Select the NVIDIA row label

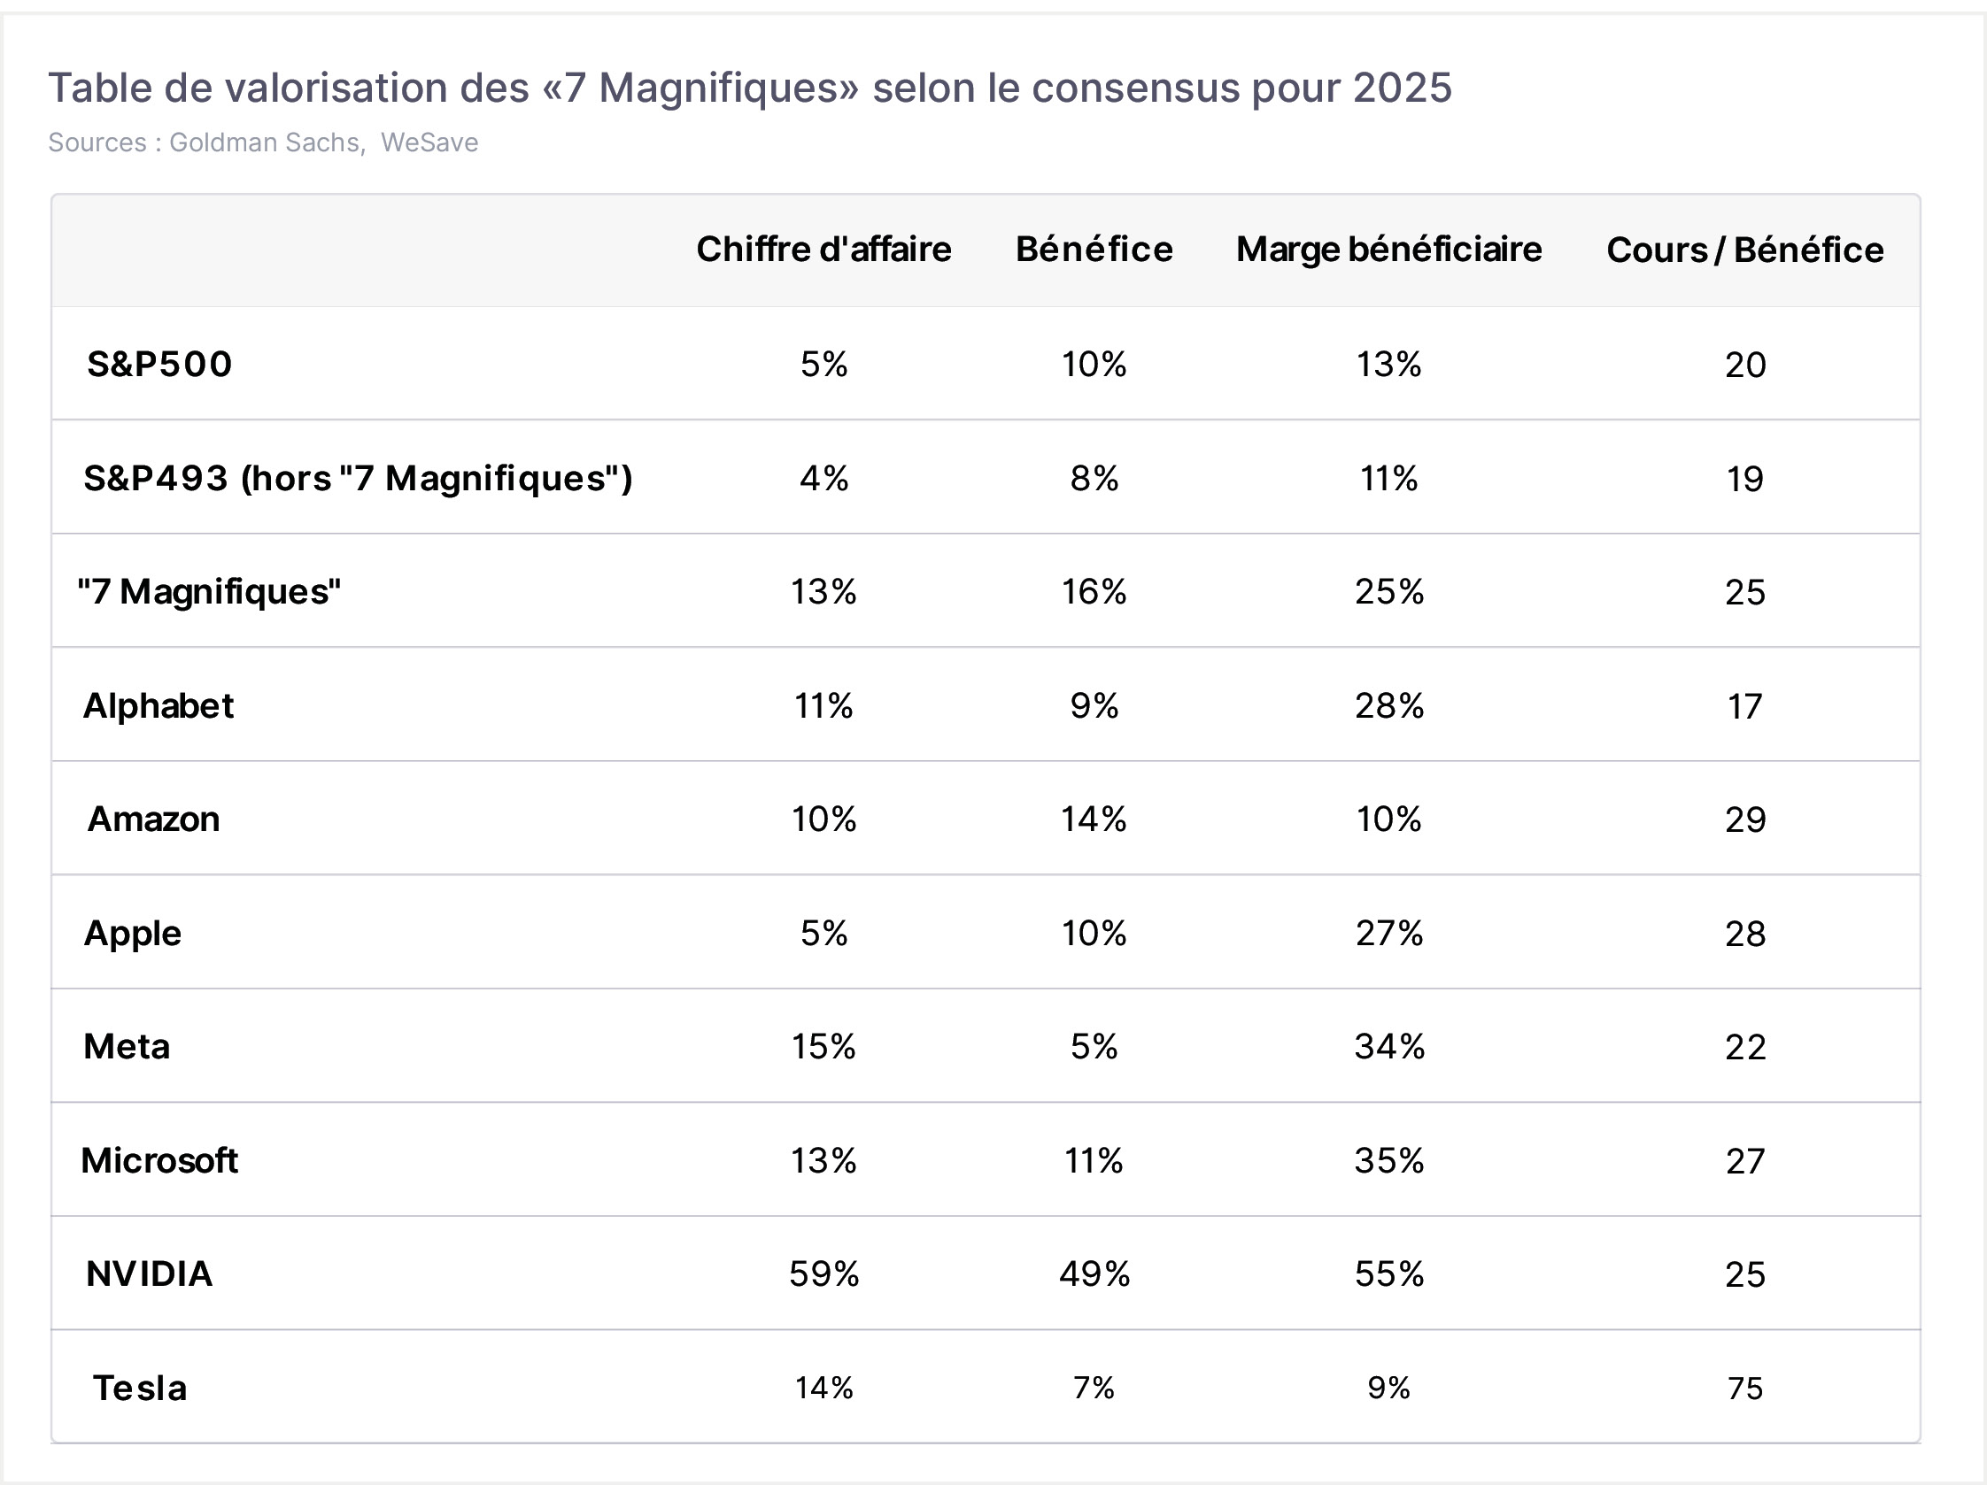click(149, 1274)
